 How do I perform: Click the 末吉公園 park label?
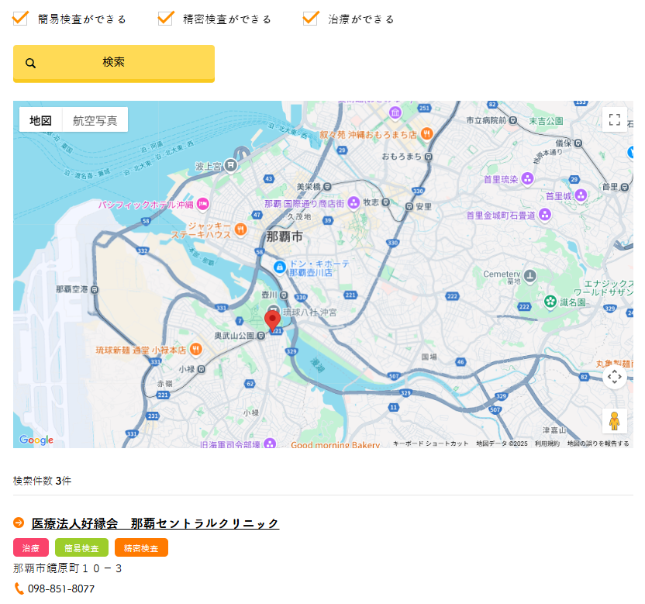tap(546, 121)
